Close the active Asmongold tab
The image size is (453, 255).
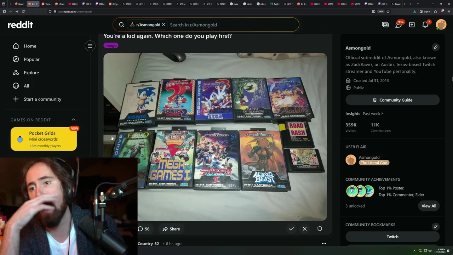(37, 4)
